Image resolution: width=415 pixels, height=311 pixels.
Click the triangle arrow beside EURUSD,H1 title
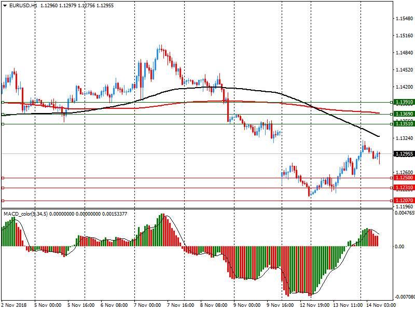coord(5,5)
